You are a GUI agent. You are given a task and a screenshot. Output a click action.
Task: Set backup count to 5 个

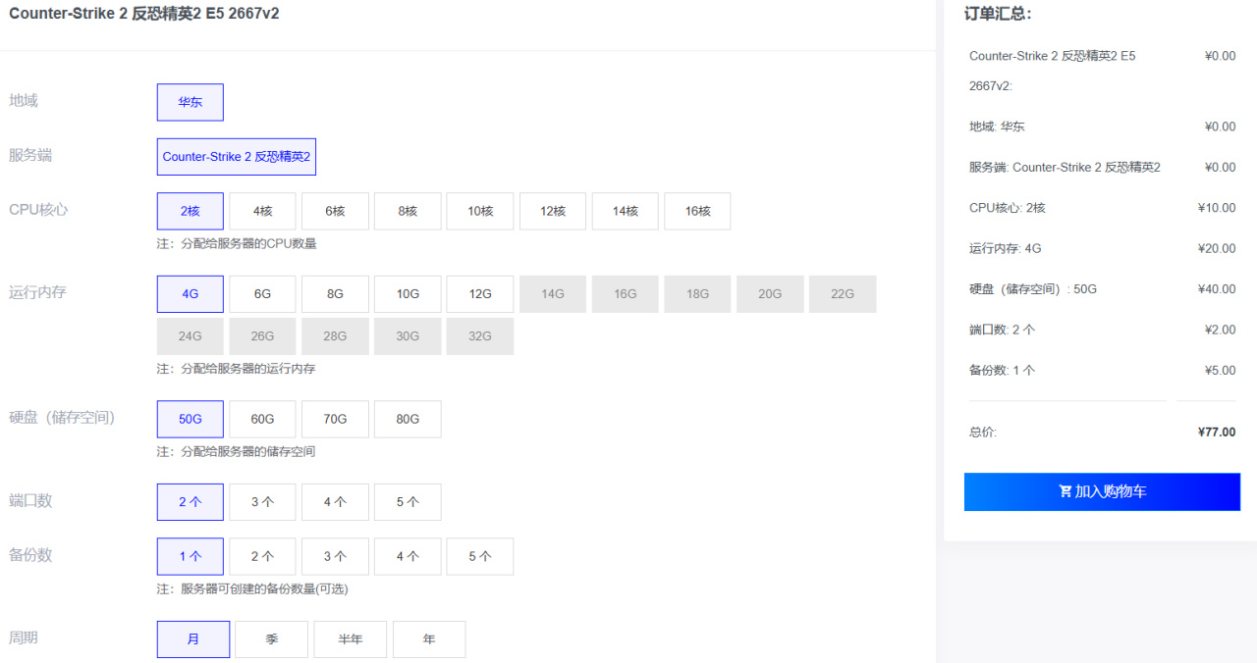point(480,557)
